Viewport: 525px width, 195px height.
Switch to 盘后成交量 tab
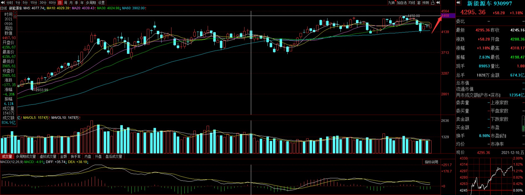114,157
